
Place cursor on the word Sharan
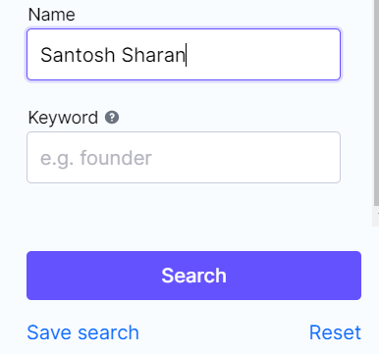pos(153,55)
